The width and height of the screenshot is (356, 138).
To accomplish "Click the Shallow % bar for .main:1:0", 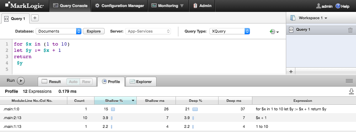I will 113,109.
